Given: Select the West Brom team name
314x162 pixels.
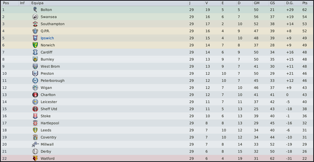Looking at the screenshot, I should [50, 67].
